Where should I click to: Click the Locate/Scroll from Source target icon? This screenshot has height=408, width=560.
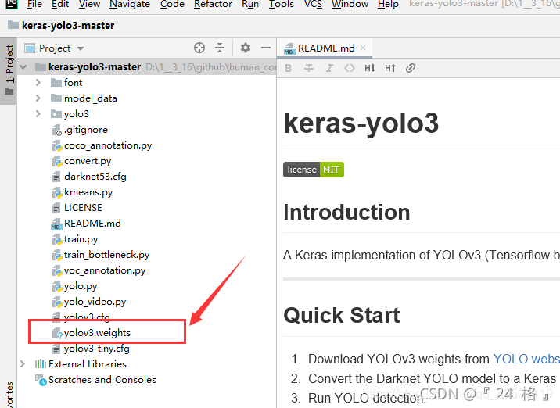tap(199, 48)
